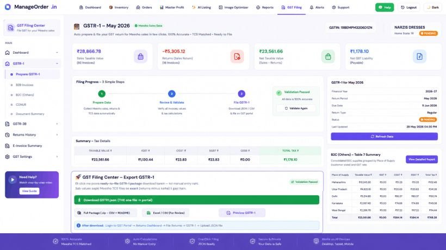This screenshot has height=250, width=446.
Task: Expand the GST Settings section
Action: click(57, 157)
